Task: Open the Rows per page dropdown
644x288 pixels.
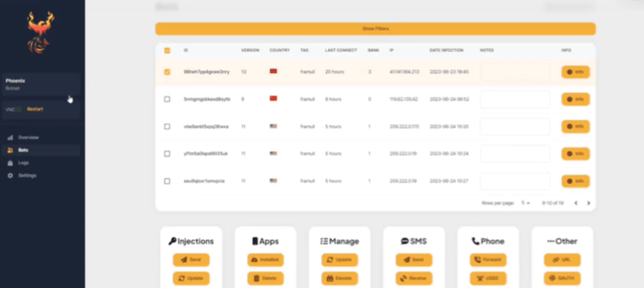Action: 526,203
